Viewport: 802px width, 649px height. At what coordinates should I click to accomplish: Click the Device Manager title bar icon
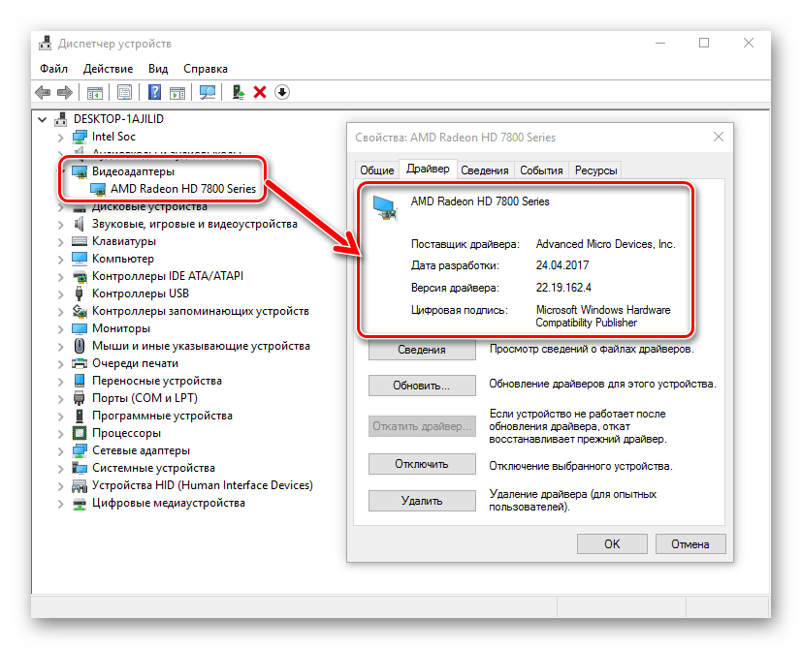point(45,43)
